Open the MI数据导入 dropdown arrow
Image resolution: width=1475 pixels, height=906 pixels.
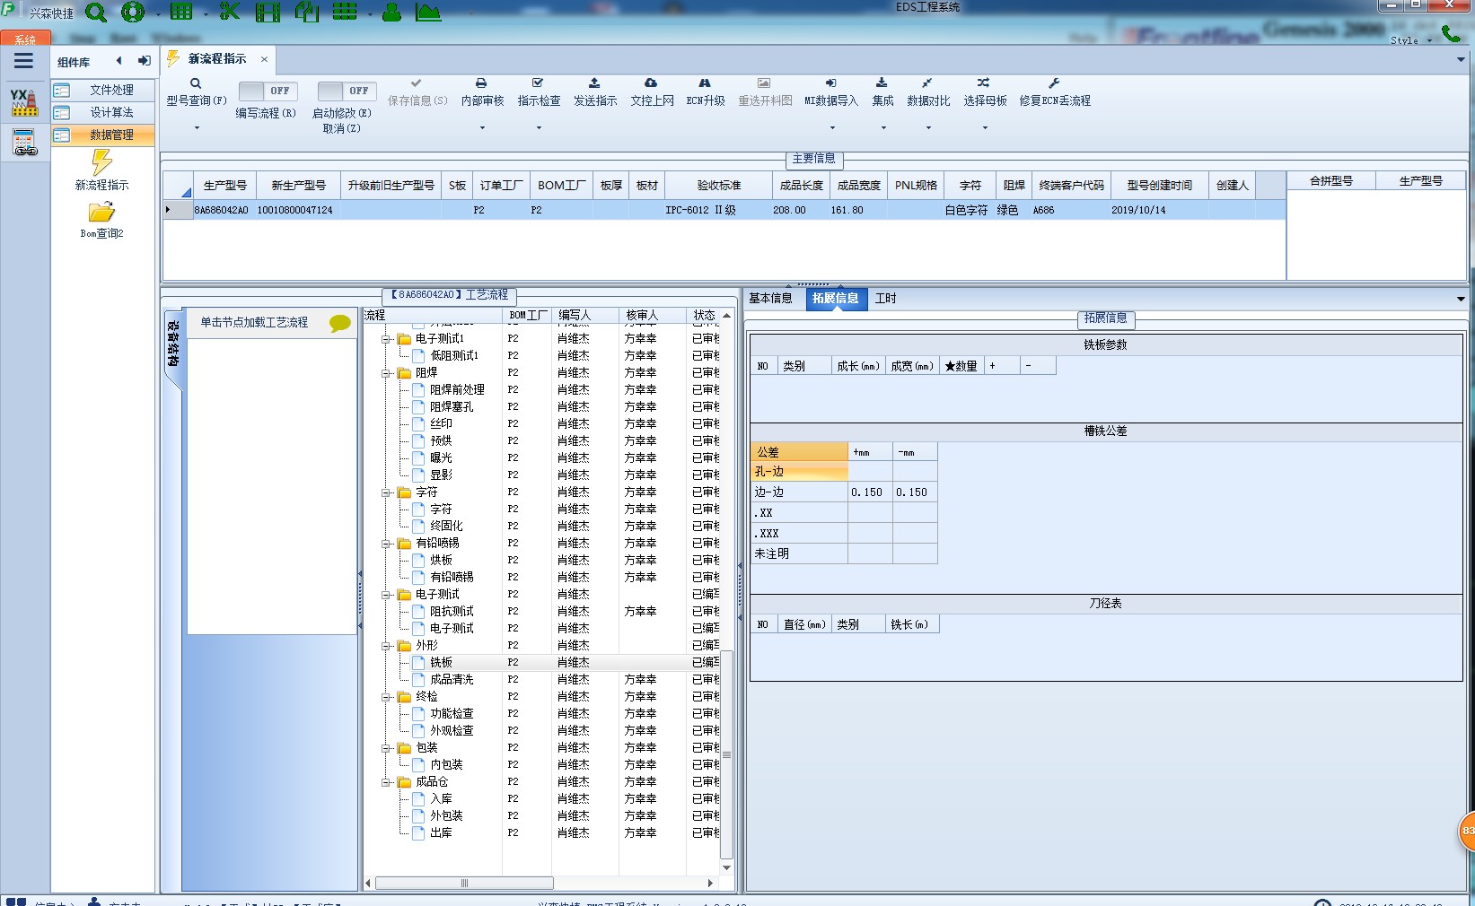tap(831, 127)
